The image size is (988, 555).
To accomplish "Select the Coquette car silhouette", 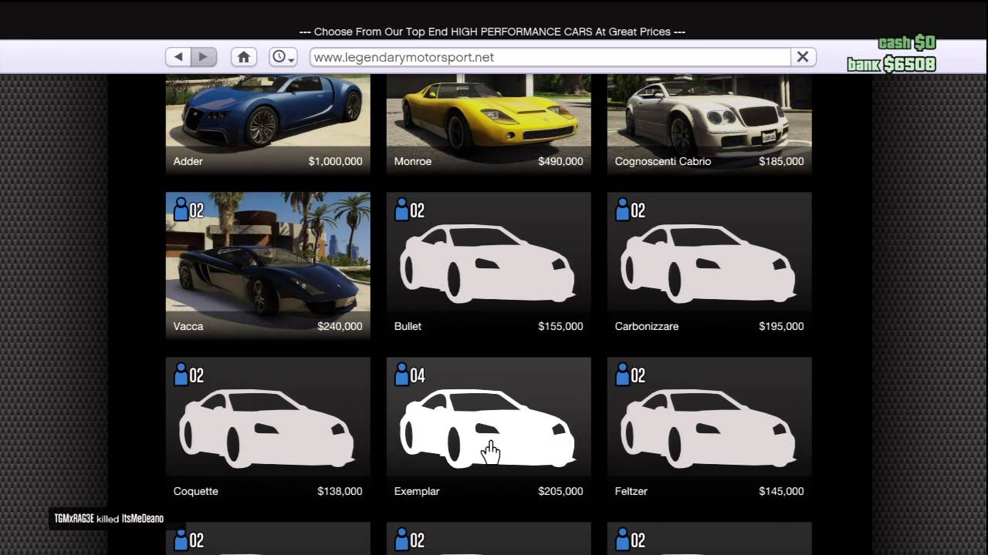I will [x=268, y=429].
